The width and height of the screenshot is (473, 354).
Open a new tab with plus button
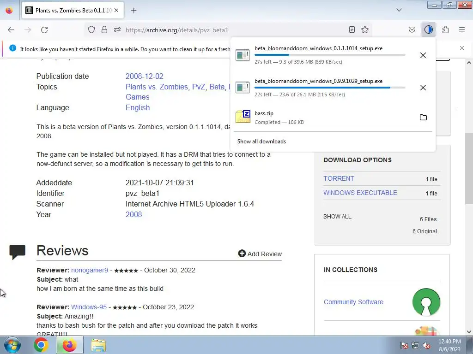click(133, 11)
